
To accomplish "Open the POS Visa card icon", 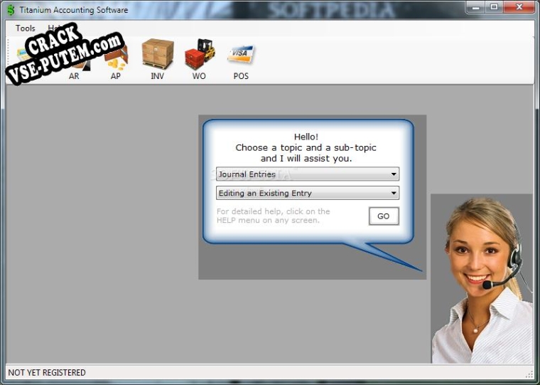I will coord(241,61).
